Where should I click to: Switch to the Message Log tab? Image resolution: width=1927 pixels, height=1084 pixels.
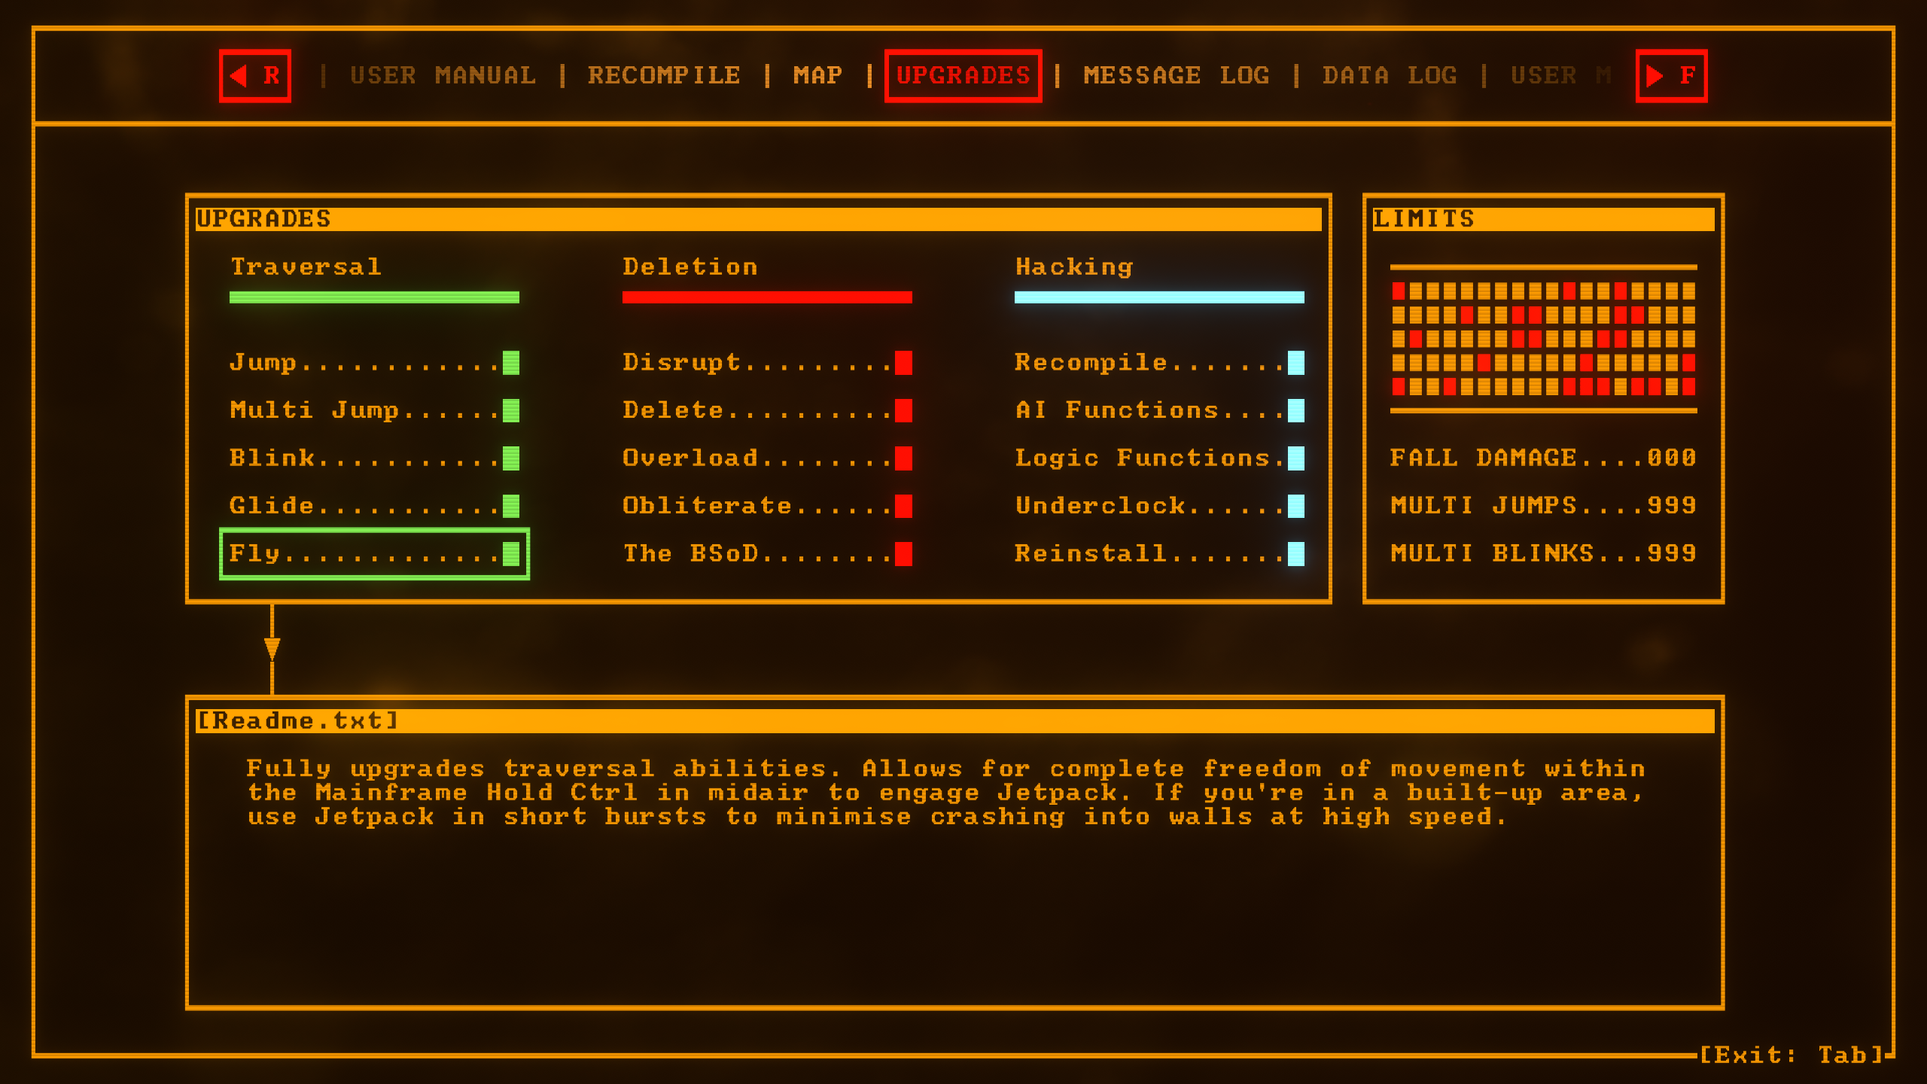coord(1176,75)
